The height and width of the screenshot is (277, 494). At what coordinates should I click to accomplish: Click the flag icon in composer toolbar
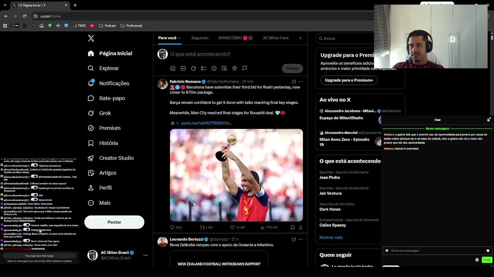pos(245,68)
